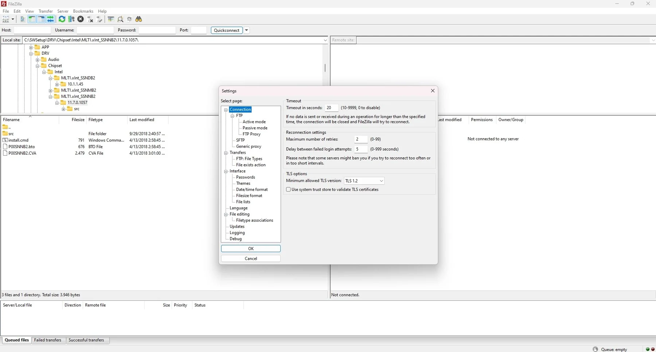Open directory listing filters icon
656x352 pixels.
[x=111, y=19]
